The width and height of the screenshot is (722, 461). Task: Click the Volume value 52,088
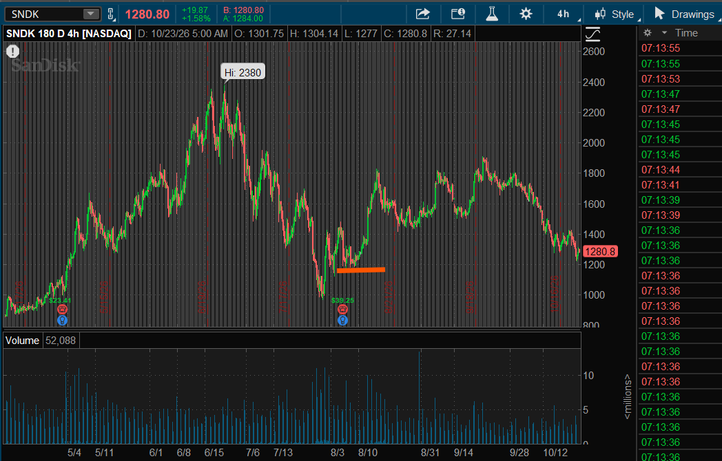pyautogui.click(x=61, y=341)
